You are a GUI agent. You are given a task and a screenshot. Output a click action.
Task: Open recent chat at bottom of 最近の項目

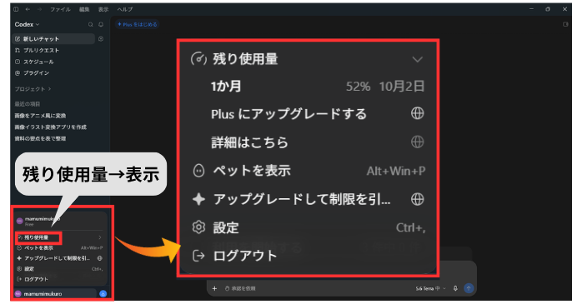tap(40, 138)
